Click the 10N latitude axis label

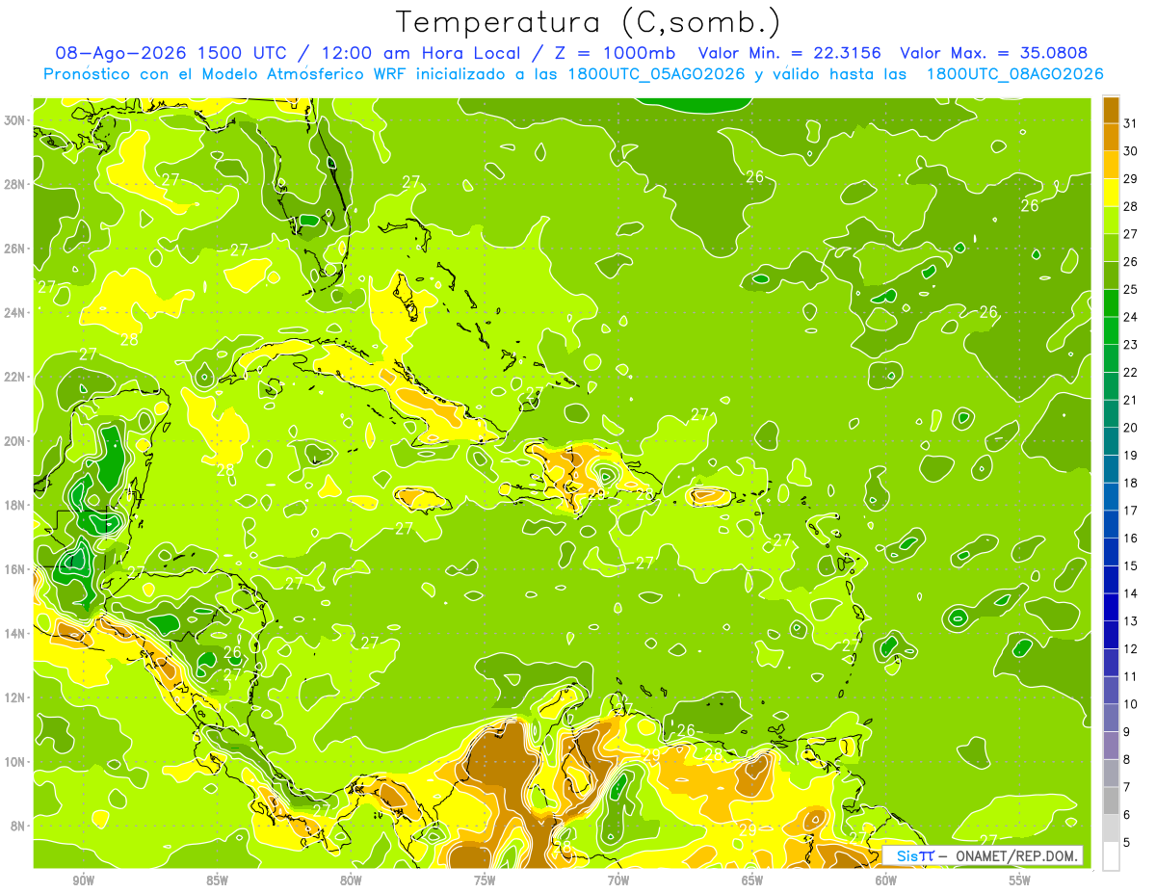point(14,761)
